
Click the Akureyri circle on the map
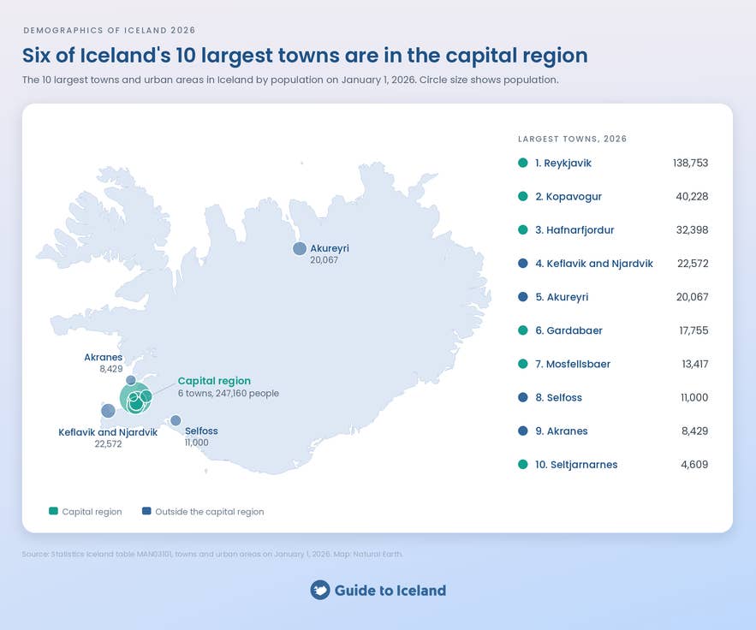pyautogui.click(x=300, y=249)
